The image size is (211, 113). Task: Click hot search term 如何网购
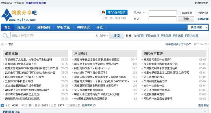click(x=139, y=36)
